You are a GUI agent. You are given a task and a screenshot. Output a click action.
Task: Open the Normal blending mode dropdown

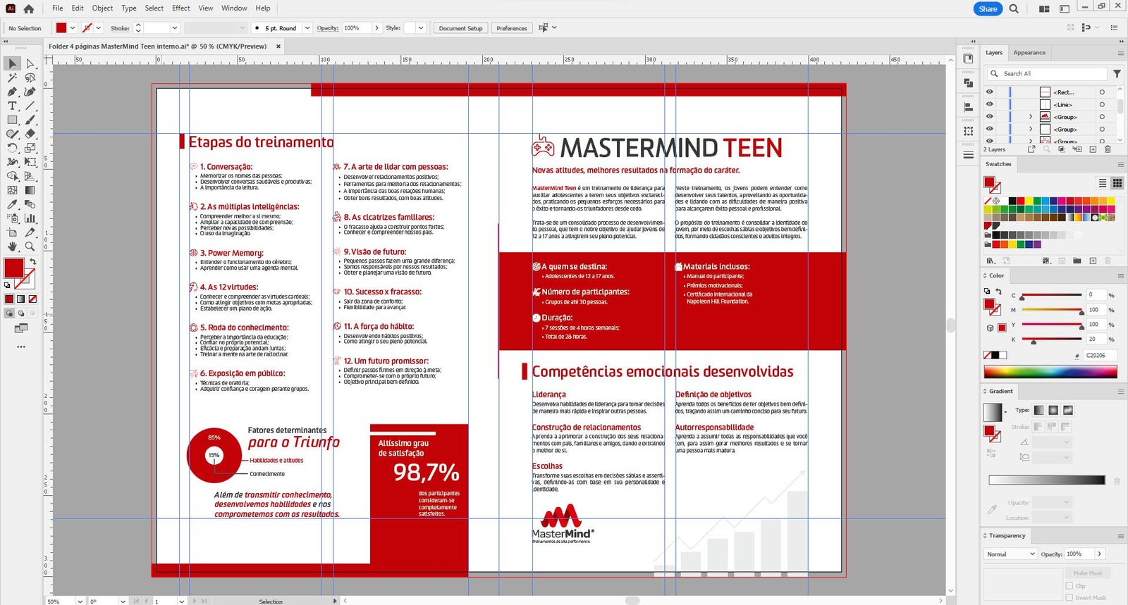click(x=1010, y=554)
